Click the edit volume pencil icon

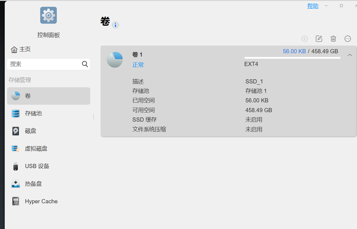[x=319, y=39]
